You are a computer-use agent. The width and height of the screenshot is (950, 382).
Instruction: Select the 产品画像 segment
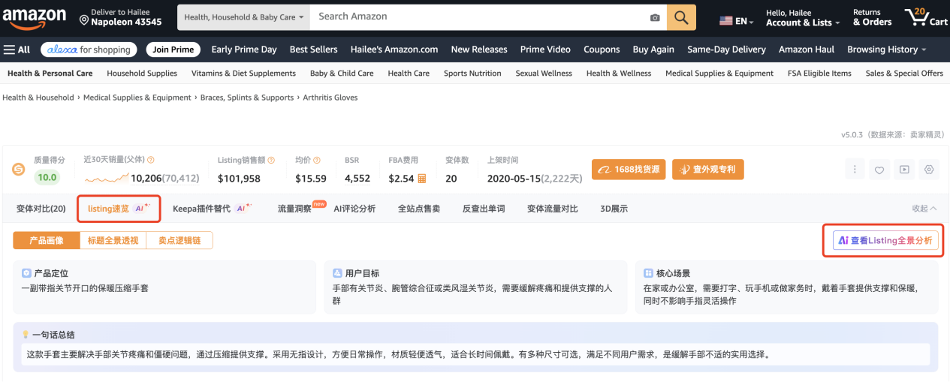(46, 240)
